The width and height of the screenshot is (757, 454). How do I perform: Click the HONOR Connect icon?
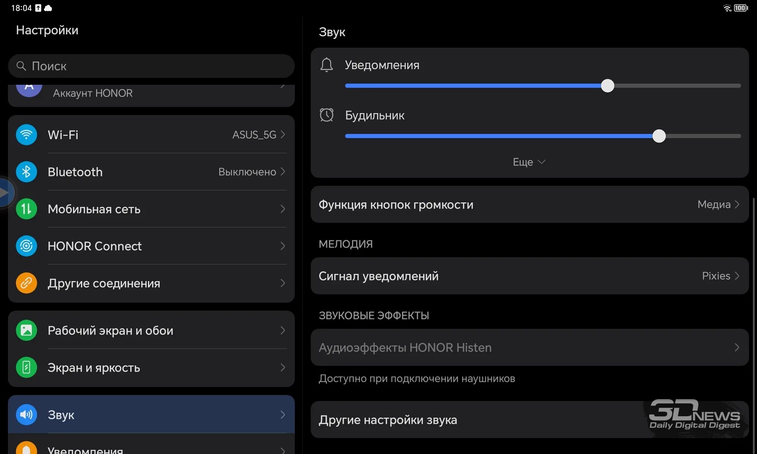27,246
